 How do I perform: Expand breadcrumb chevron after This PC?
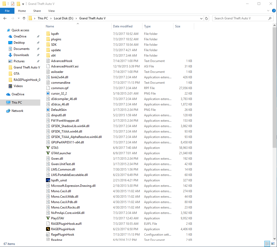[x=51, y=18]
